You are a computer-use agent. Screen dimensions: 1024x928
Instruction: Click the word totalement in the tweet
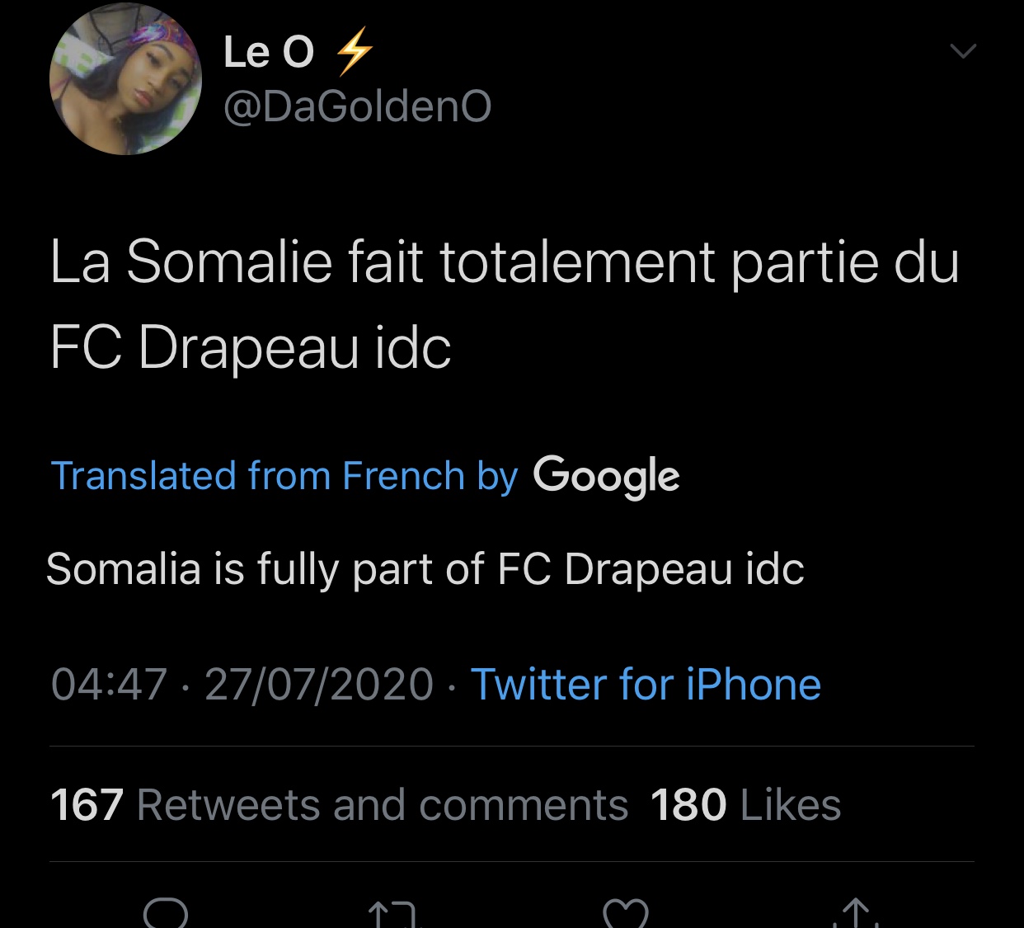(577, 262)
